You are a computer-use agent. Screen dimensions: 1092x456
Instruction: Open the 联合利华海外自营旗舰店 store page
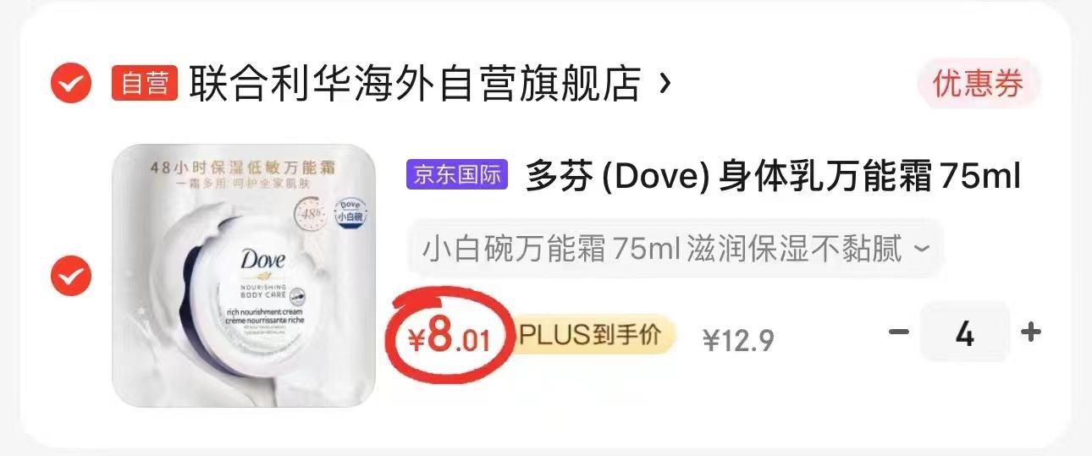[x=415, y=83]
